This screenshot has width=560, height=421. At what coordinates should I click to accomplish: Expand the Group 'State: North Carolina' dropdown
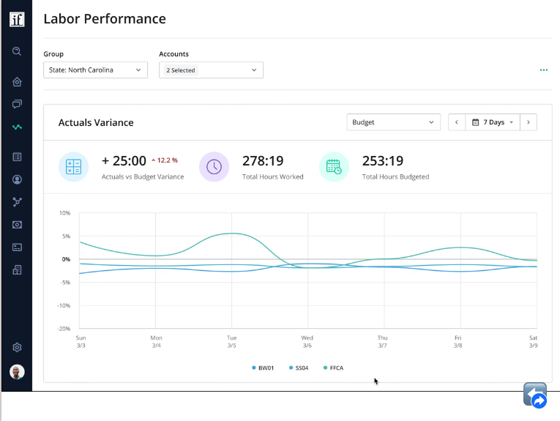[95, 70]
